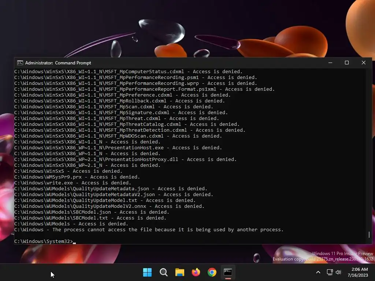Click the 'used by another process' line
Screen dimensions: 375x281
(x=149, y=230)
